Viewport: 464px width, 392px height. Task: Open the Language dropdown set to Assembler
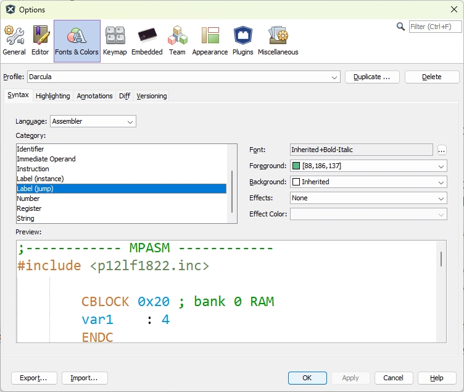tap(93, 121)
